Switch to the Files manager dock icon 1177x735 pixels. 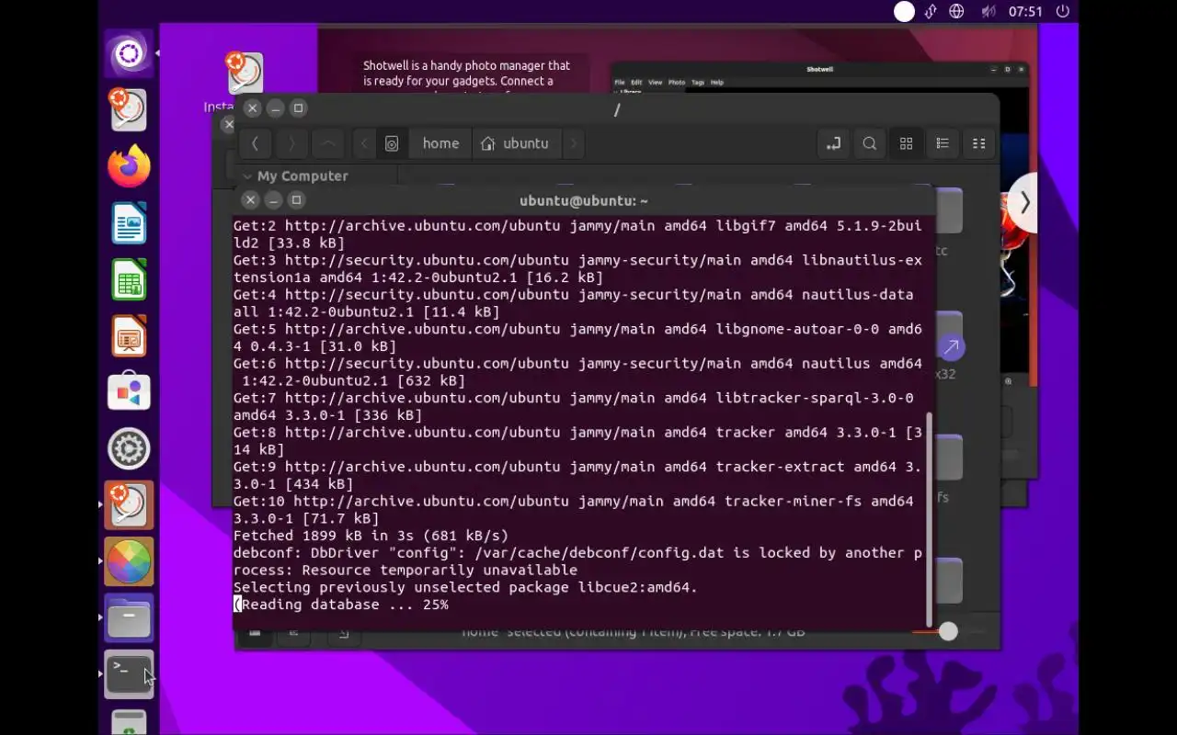click(129, 618)
